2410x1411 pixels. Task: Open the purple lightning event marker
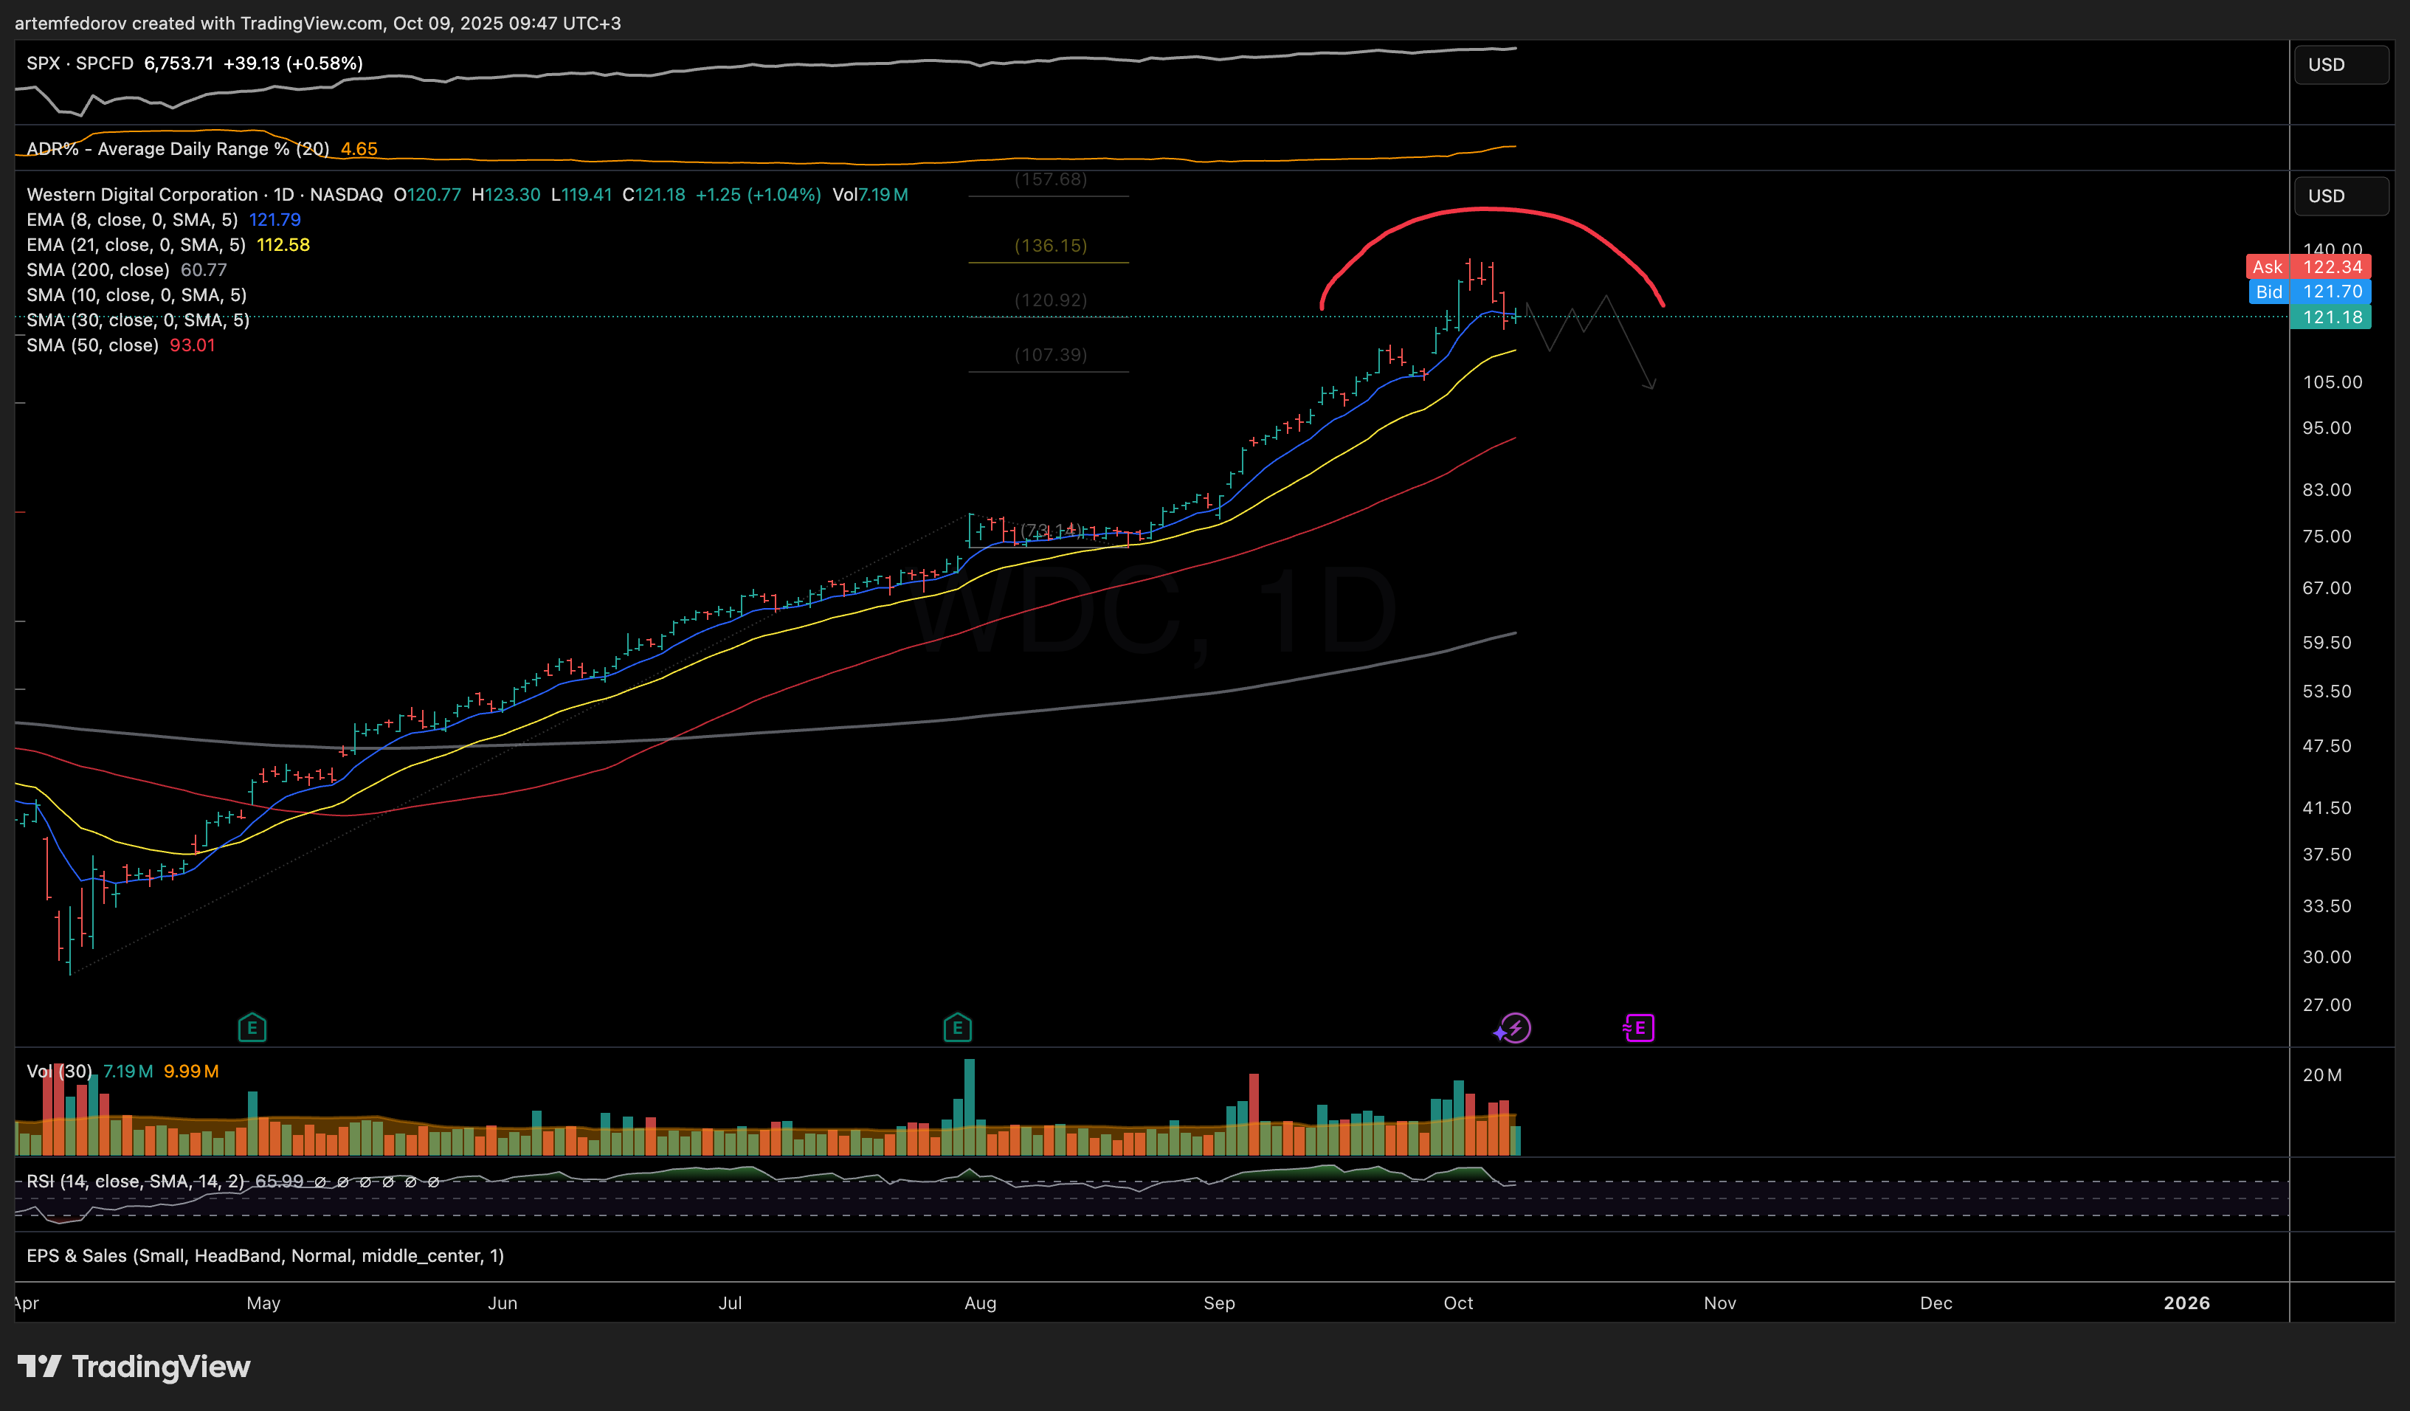point(1514,1028)
